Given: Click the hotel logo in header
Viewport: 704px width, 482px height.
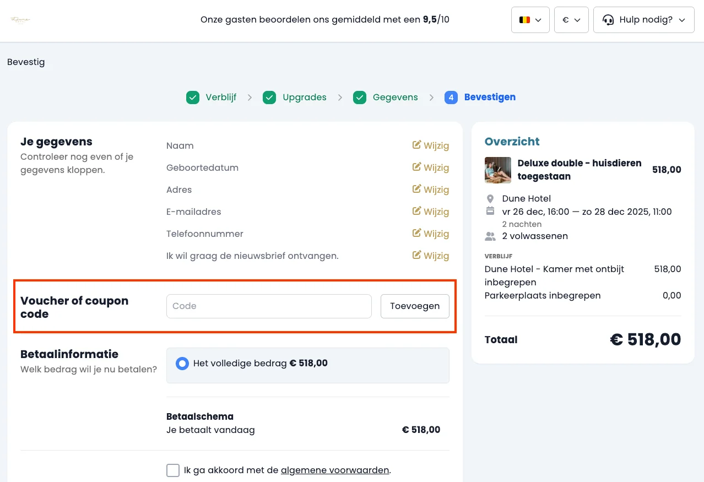Looking at the screenshot, I should 20,20.
